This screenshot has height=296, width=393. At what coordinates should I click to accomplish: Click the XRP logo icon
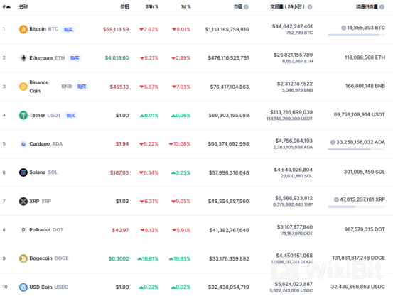(x=23, y=202)
